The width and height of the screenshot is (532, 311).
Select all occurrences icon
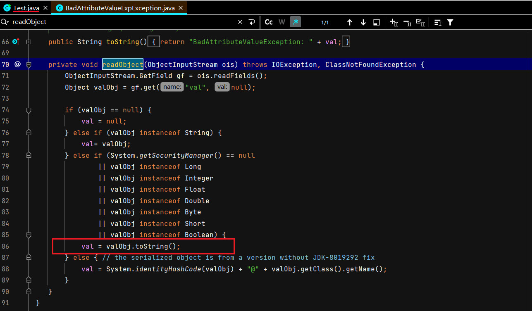(x=420, y=22)
